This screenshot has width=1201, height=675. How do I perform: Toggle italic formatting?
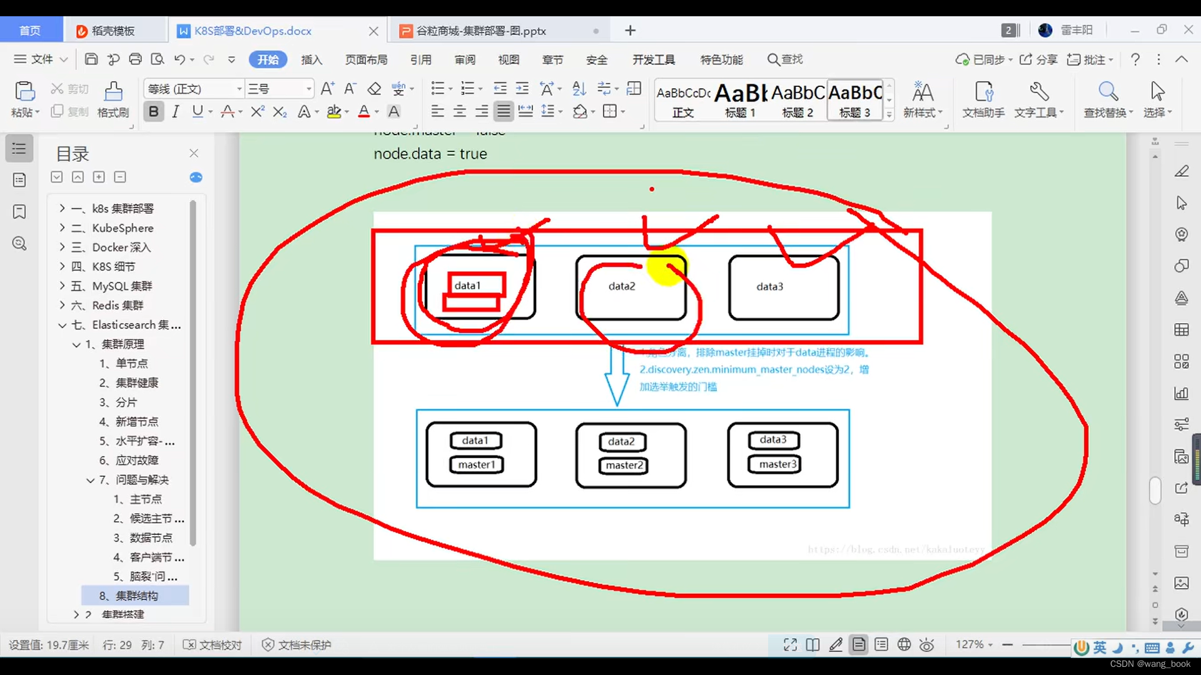(x=175, y=111)
